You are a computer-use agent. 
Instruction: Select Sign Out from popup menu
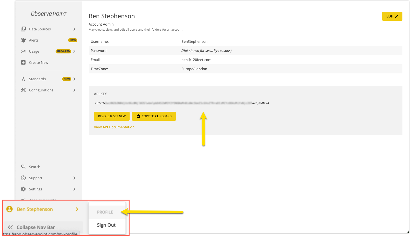coord(106,225)
